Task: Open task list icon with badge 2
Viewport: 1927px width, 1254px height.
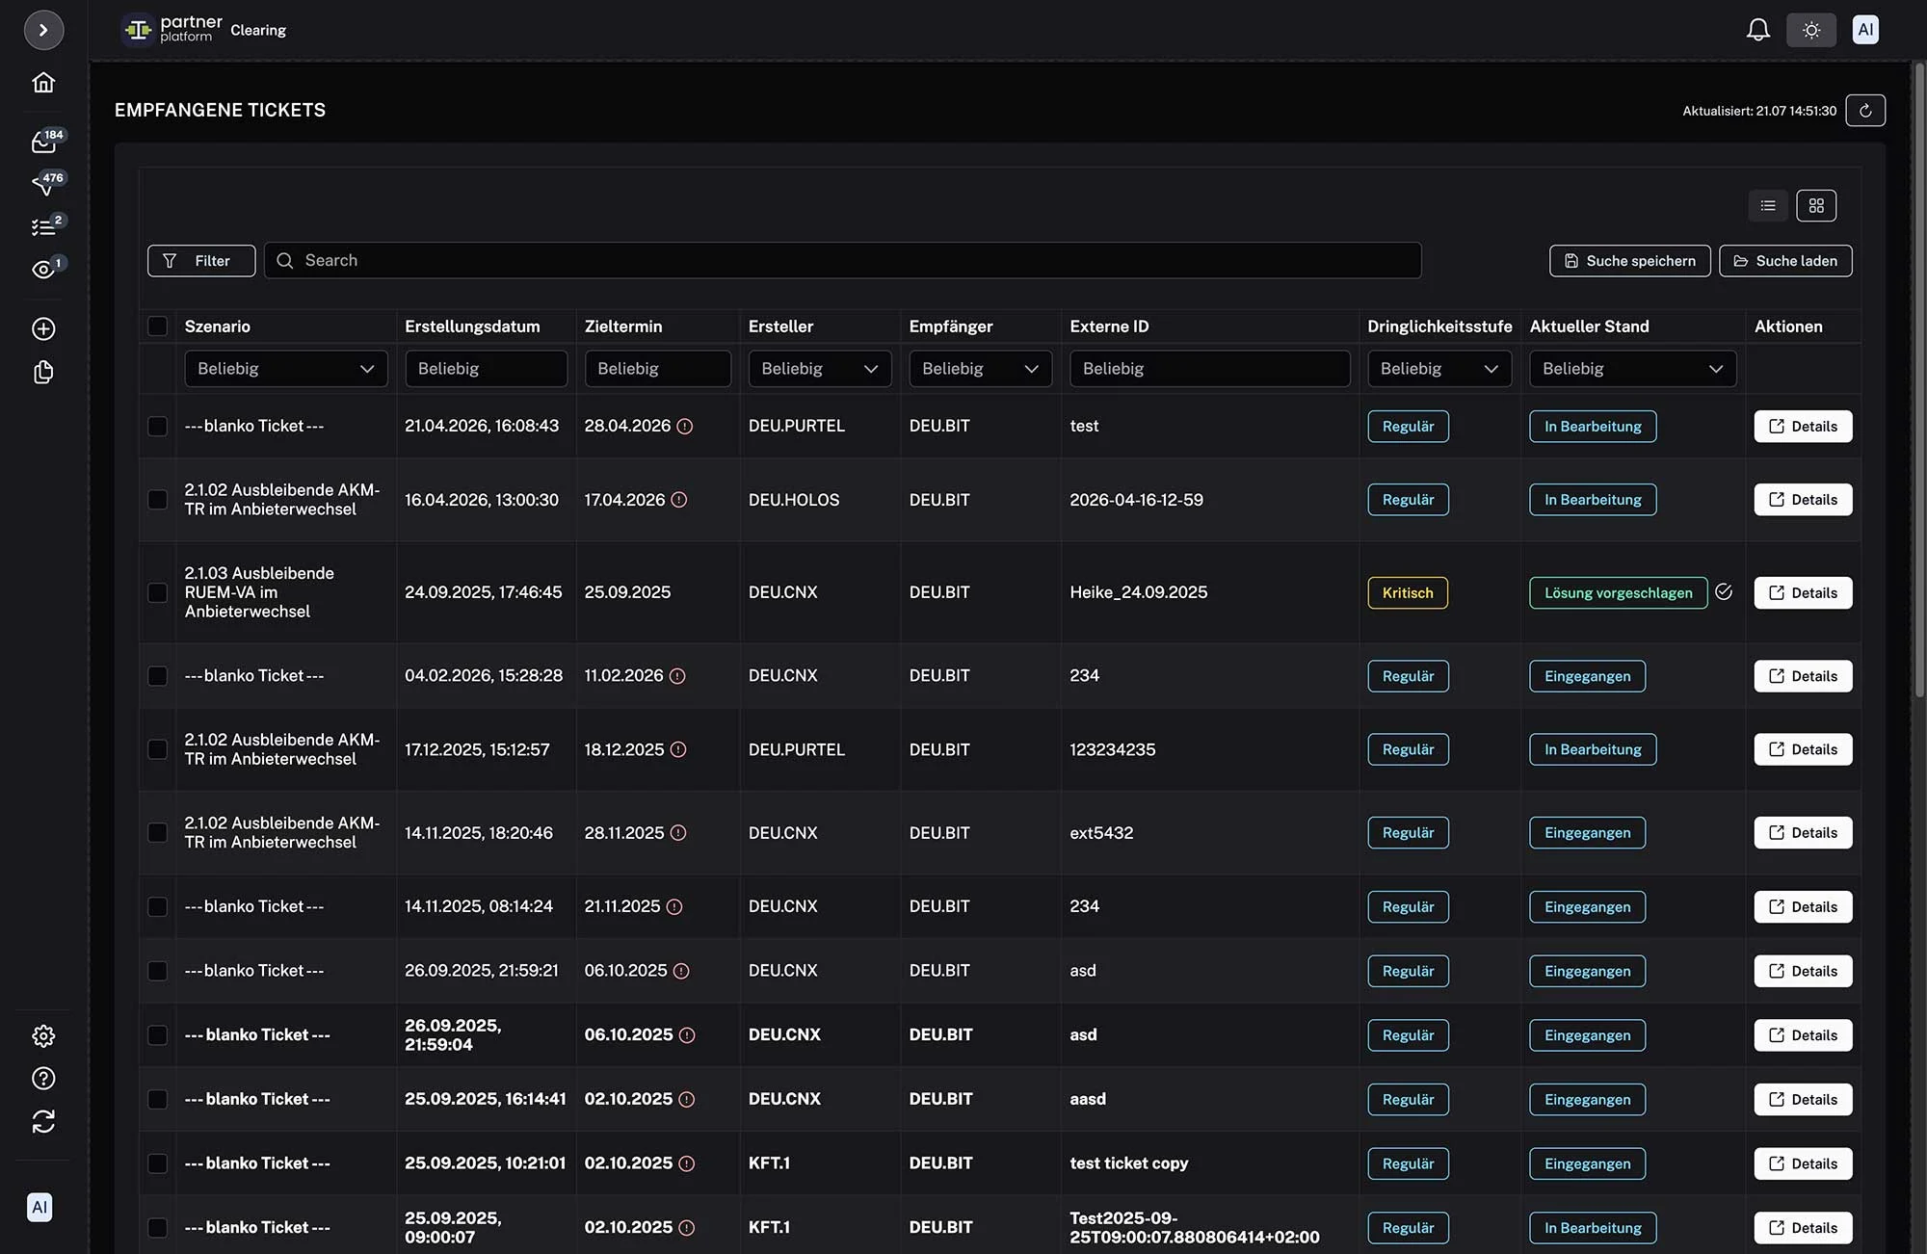Action: 44,226
